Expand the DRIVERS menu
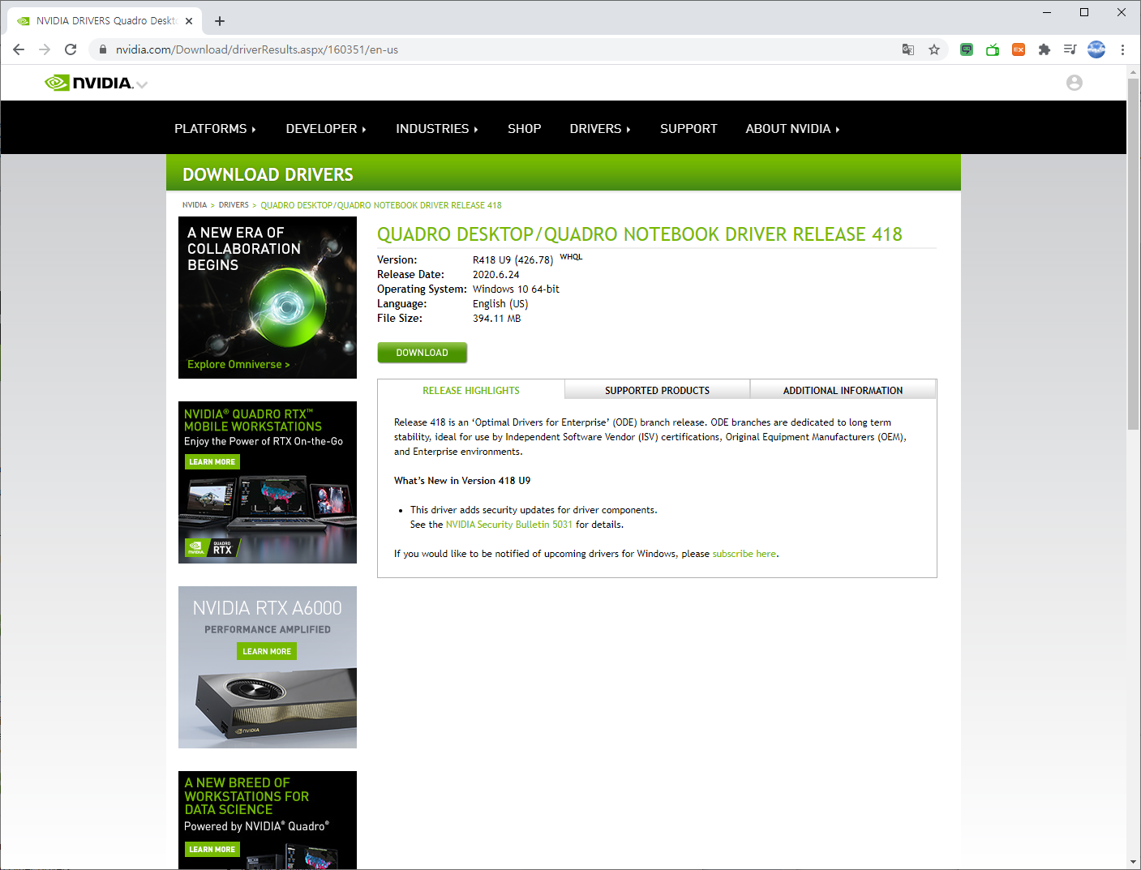Image resolution: width=1141 pixels, height=870 pixels. point(600,129)
